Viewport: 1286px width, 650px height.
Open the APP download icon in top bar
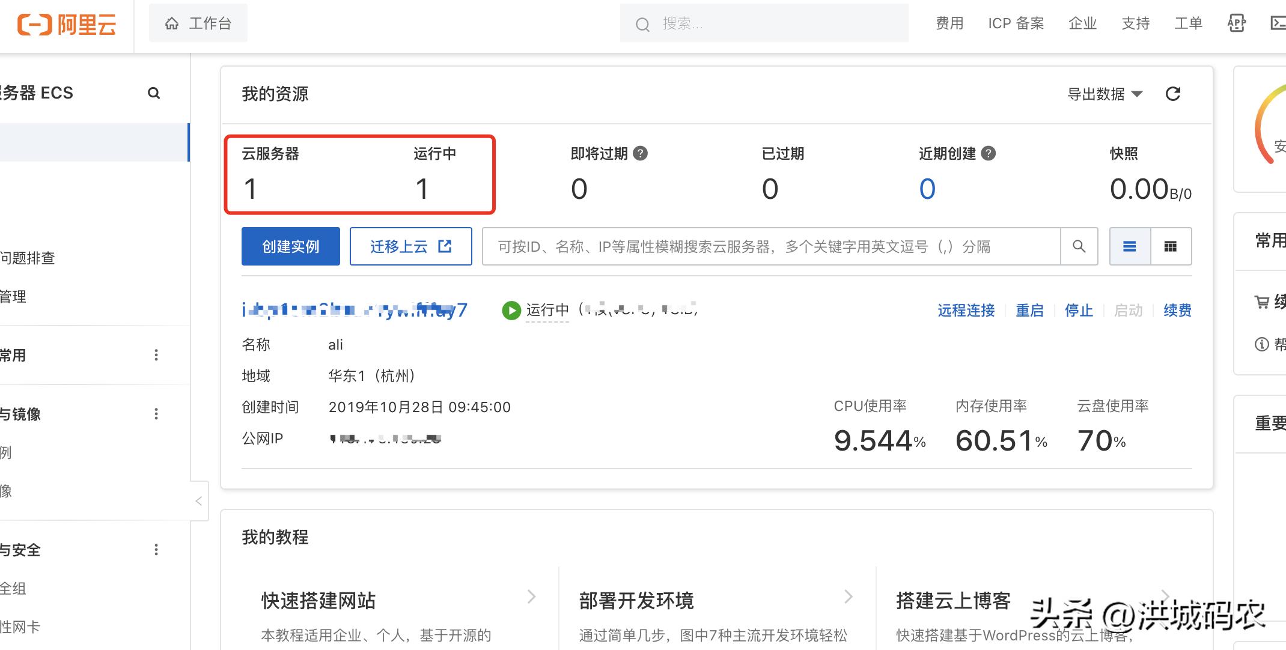[1236, 23]
